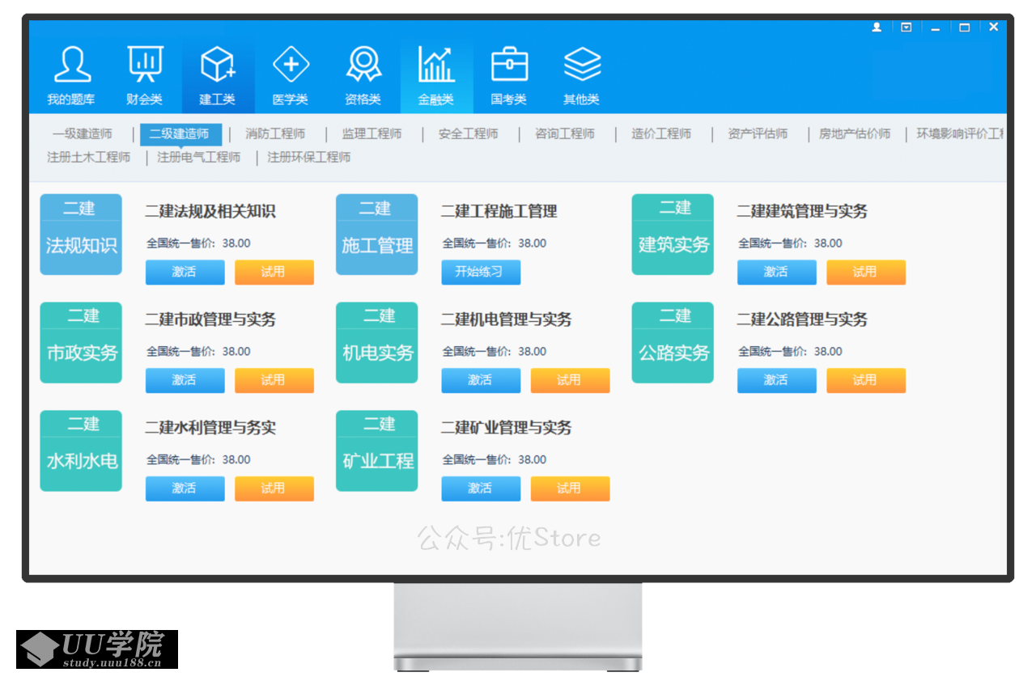The image size is (1036, 685).
Task: Click the 二建 机电实务 course tile
Action: (x=377, y=343)
